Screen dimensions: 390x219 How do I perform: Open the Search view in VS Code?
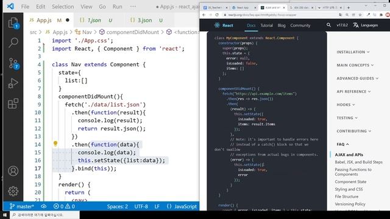pos(13,43)
